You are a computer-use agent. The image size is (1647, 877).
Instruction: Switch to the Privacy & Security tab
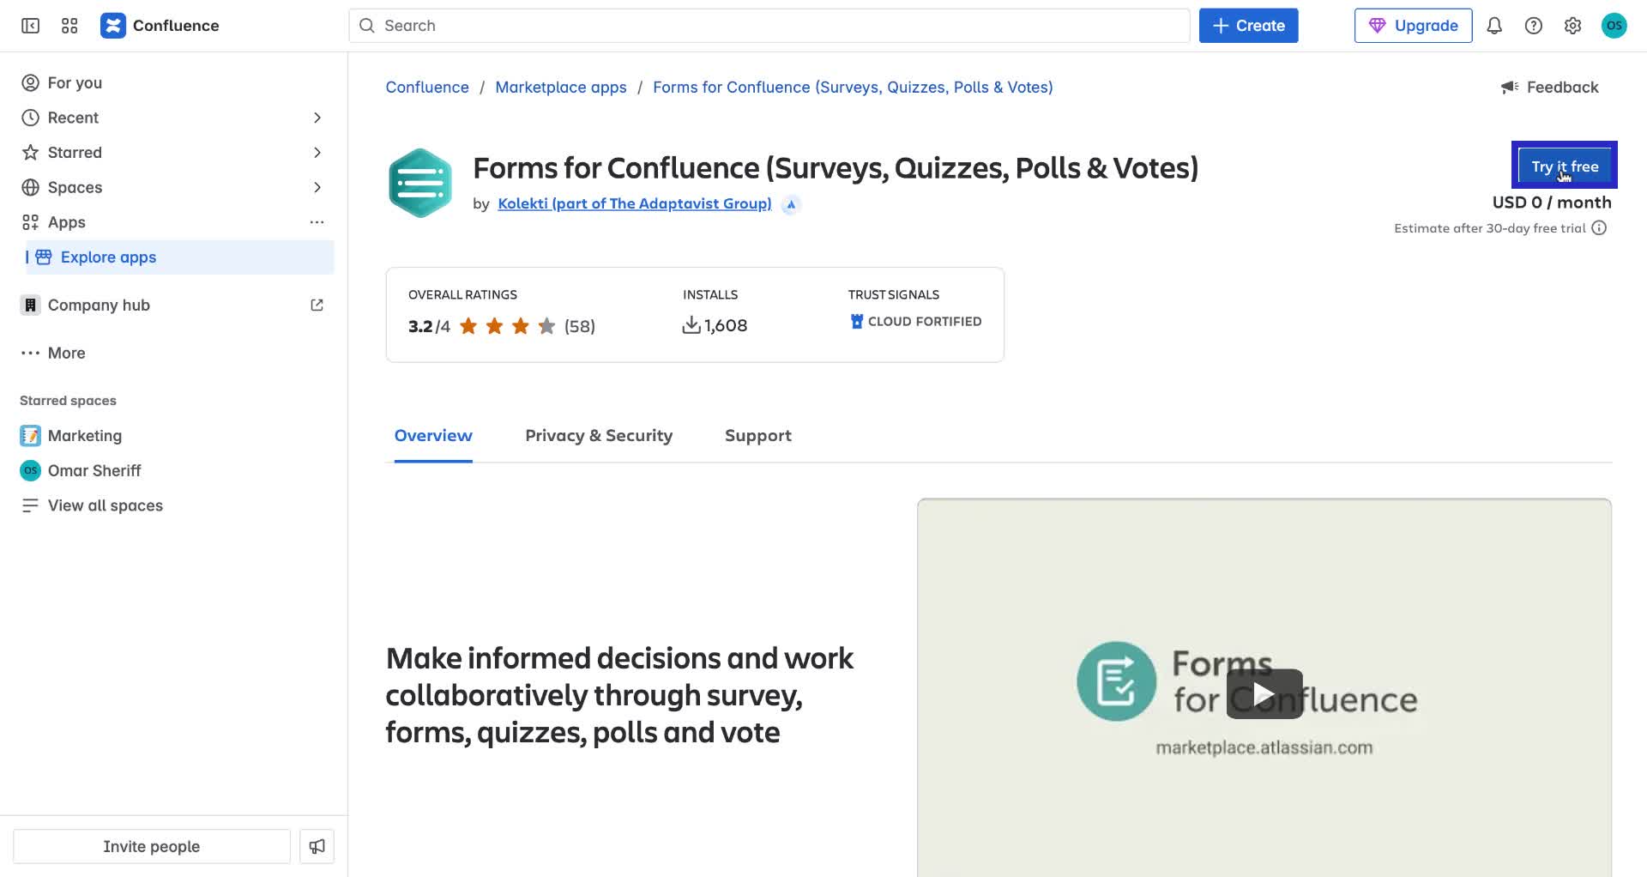[599, 436]
